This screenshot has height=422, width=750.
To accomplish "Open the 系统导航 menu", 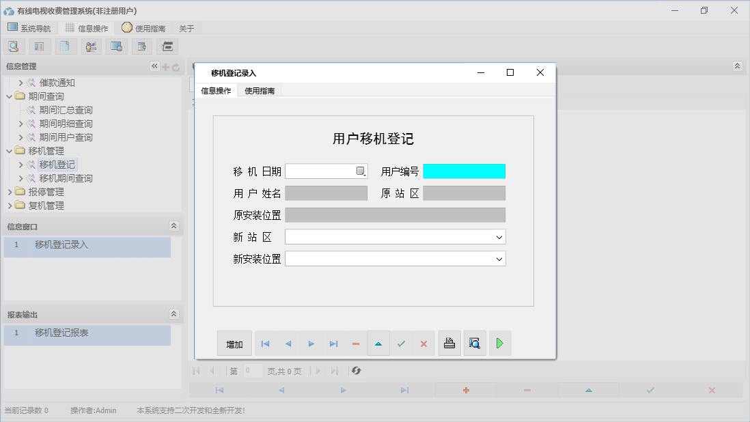I will [x=29, y=28].
